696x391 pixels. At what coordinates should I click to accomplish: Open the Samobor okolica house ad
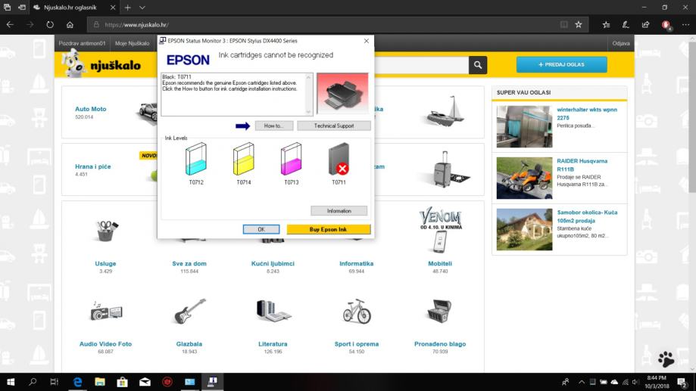click(587, 216)
